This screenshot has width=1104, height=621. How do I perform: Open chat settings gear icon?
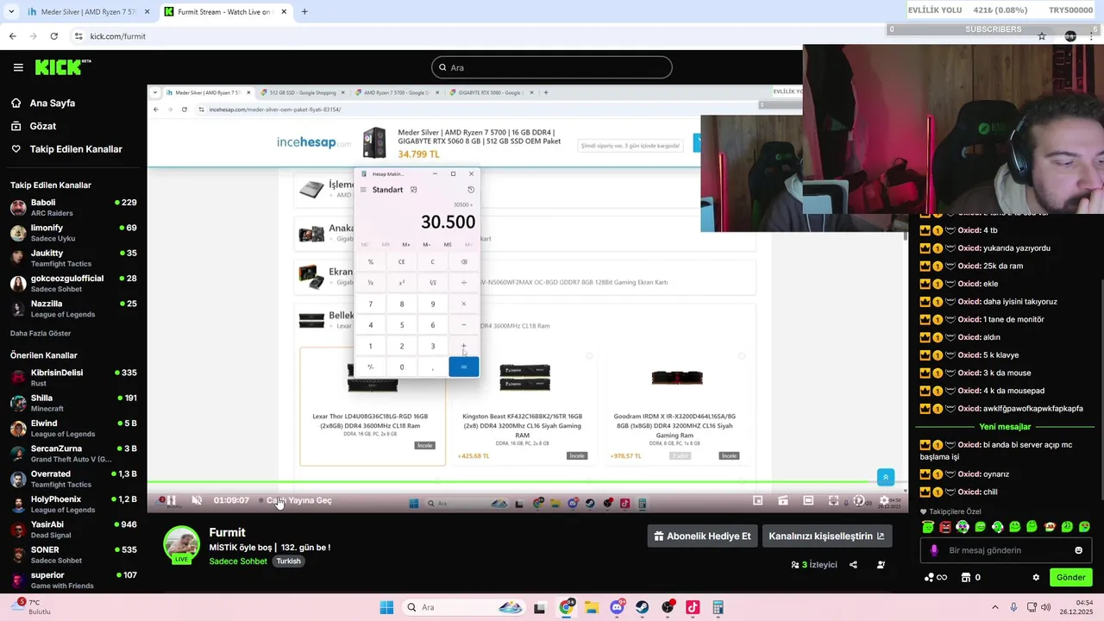[1036, 577]
